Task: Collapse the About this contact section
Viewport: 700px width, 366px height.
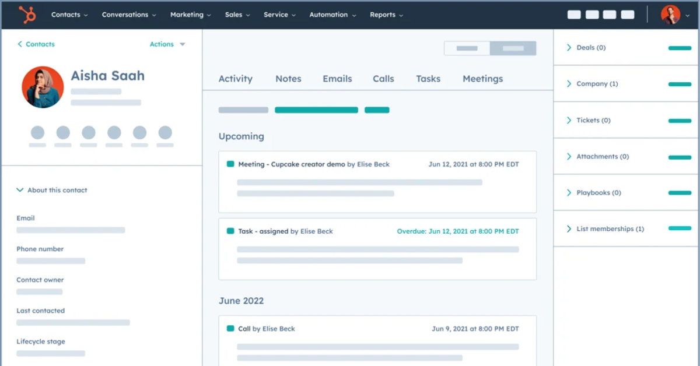Action: [52, 190]
